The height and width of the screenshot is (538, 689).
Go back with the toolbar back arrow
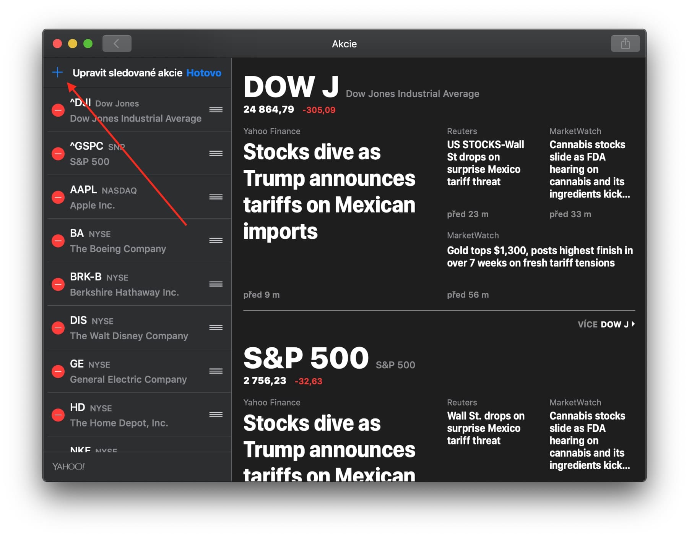117,44
